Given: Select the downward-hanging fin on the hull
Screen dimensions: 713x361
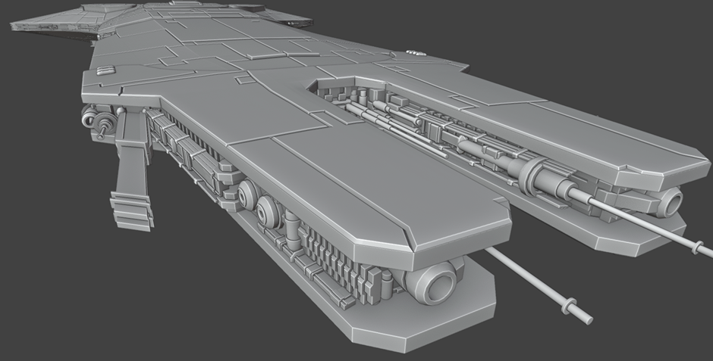Looking at the screenshot, I should coord(132,172).
